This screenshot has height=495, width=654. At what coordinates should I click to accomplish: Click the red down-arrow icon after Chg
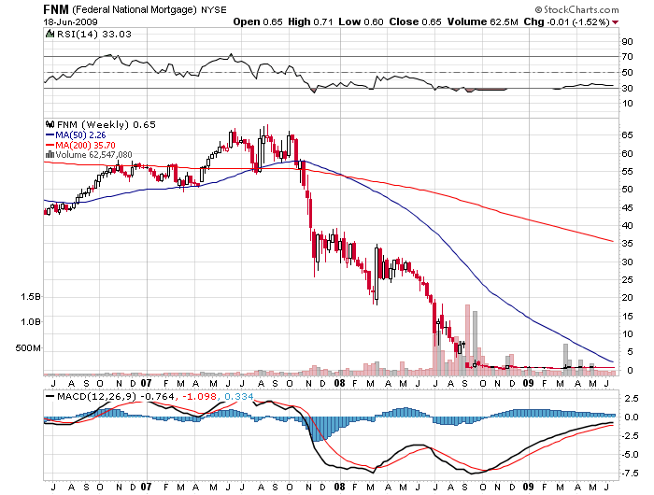click(615, 22)
